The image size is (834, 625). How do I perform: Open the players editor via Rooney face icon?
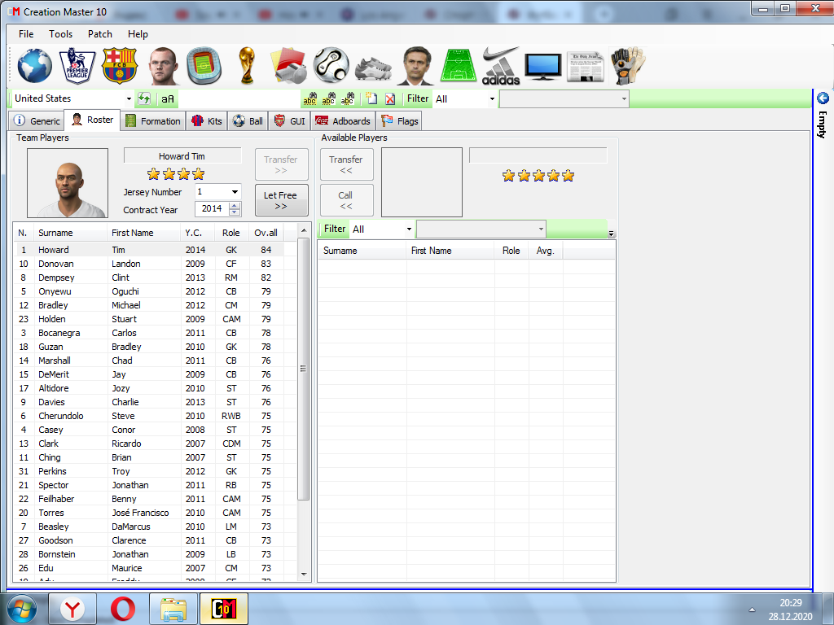click(163, 66)
